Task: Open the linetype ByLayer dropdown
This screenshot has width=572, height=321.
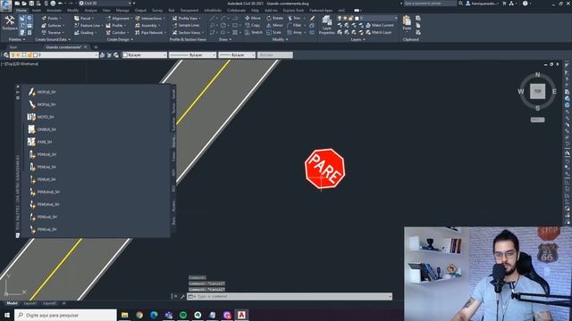Action: 193,55
